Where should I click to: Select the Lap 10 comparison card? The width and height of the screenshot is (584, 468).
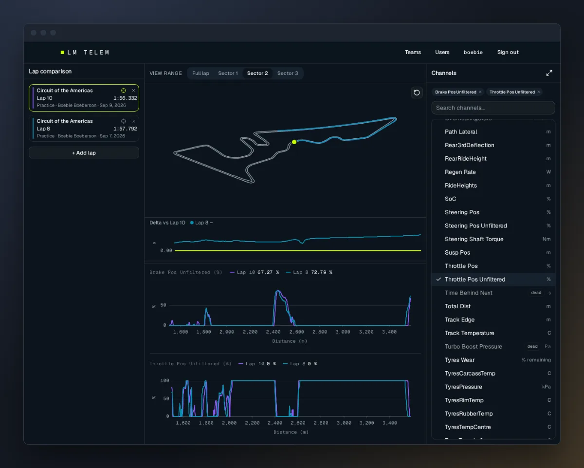click(84, 98)
